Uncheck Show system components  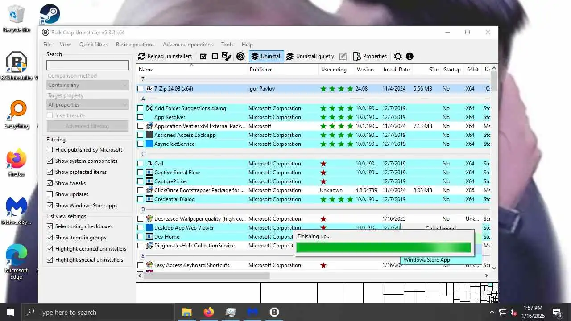click(x=50, y=161)
